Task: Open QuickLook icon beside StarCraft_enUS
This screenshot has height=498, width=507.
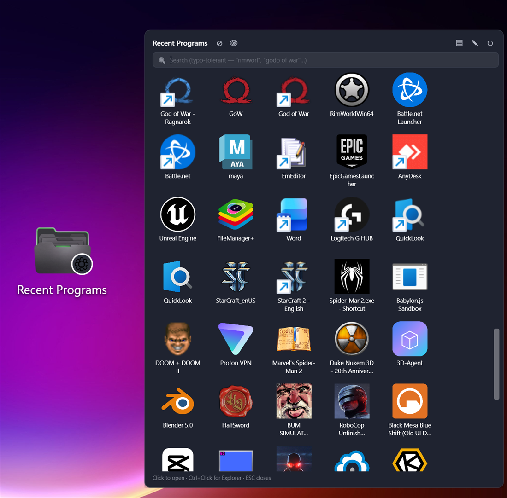Action: click(x=177, y=277)
